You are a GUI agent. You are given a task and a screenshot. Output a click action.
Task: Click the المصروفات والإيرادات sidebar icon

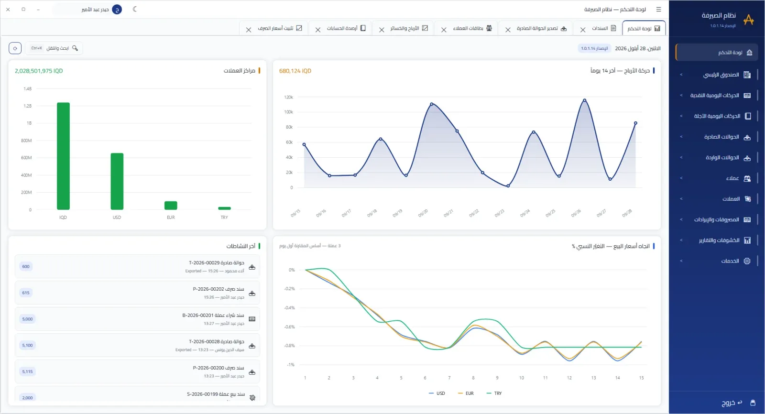747,220
